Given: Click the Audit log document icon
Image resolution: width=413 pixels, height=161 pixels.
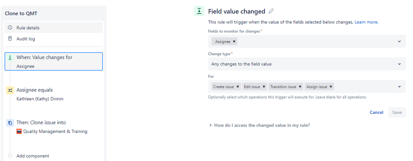Looking at the screenshot, I should [10, 39].
